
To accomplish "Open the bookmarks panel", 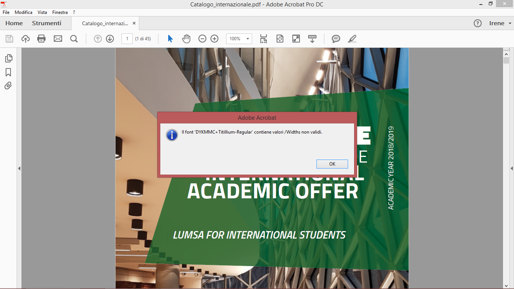I will (8, 72).
